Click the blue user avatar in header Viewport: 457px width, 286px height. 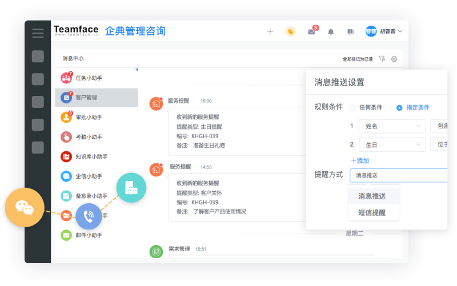pos(371,31)
